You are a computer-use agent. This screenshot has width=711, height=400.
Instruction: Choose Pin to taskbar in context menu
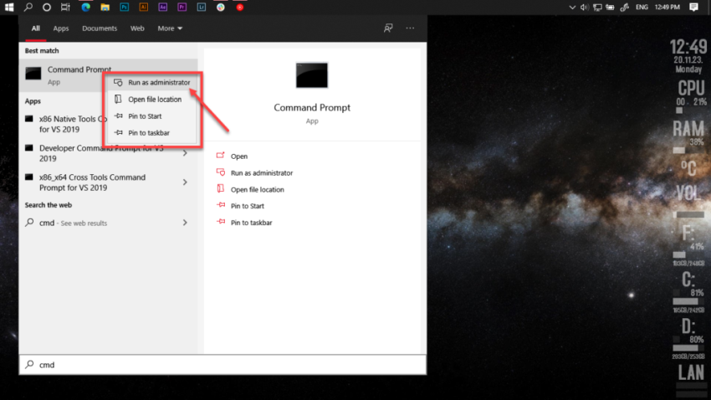click(152, 133)
